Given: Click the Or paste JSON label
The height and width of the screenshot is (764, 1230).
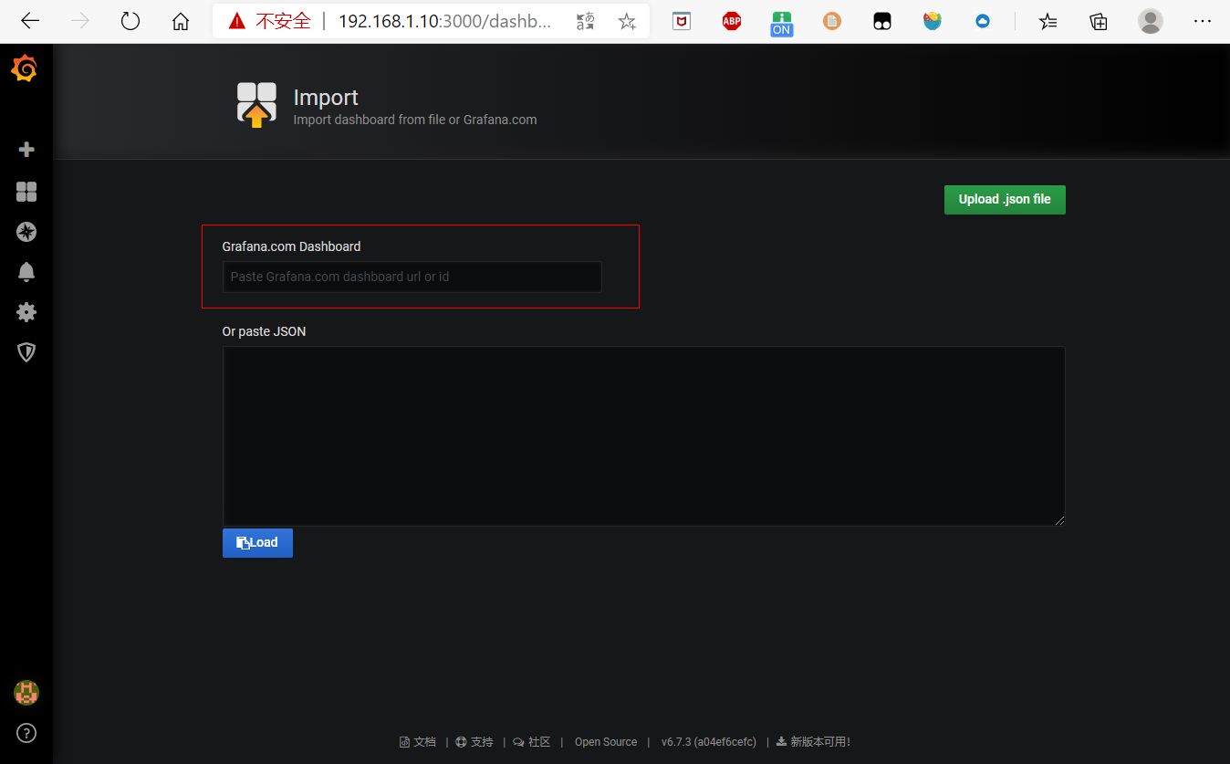Looking at the screenshot, I should click(x=264, y=331).
